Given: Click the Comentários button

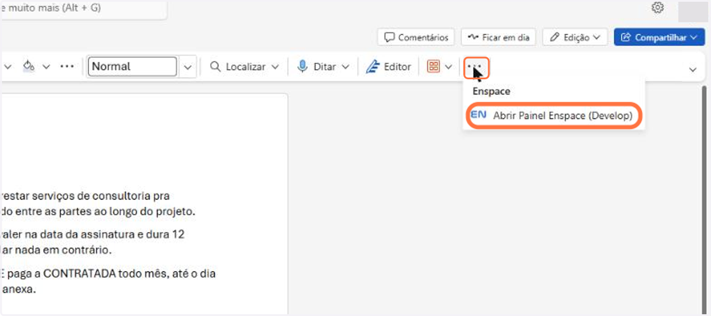Looking at the screenshot, I should point(417,37).
